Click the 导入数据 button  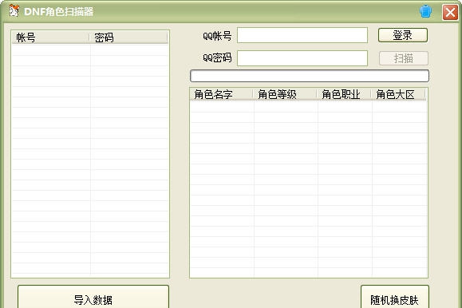pos(93,297)
